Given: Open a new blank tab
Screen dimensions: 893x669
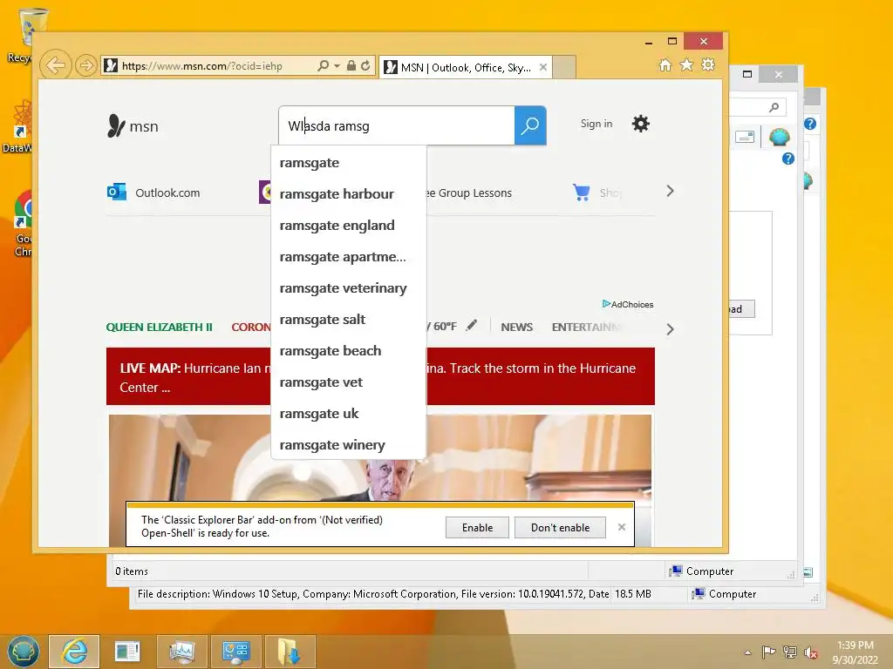Looking at the screenshot, I should pos(564,67).
